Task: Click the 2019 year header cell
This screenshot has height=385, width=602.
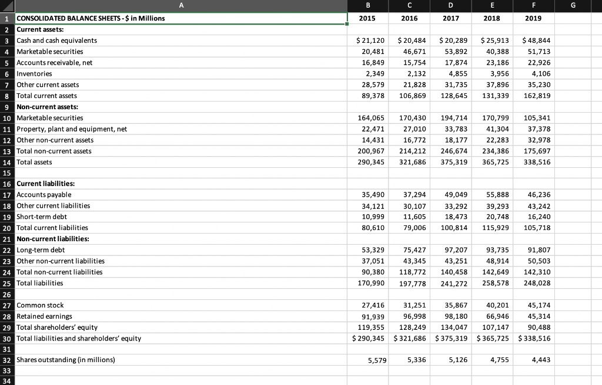Action: (x=534, y=18)
